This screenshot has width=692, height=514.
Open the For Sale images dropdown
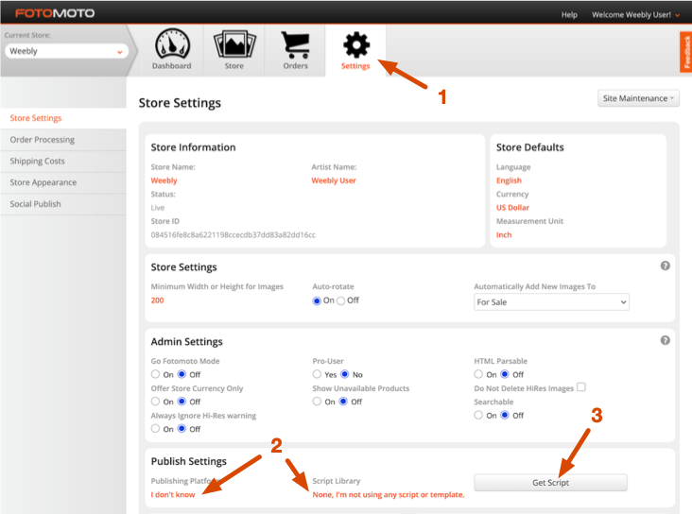click(551, 302)
